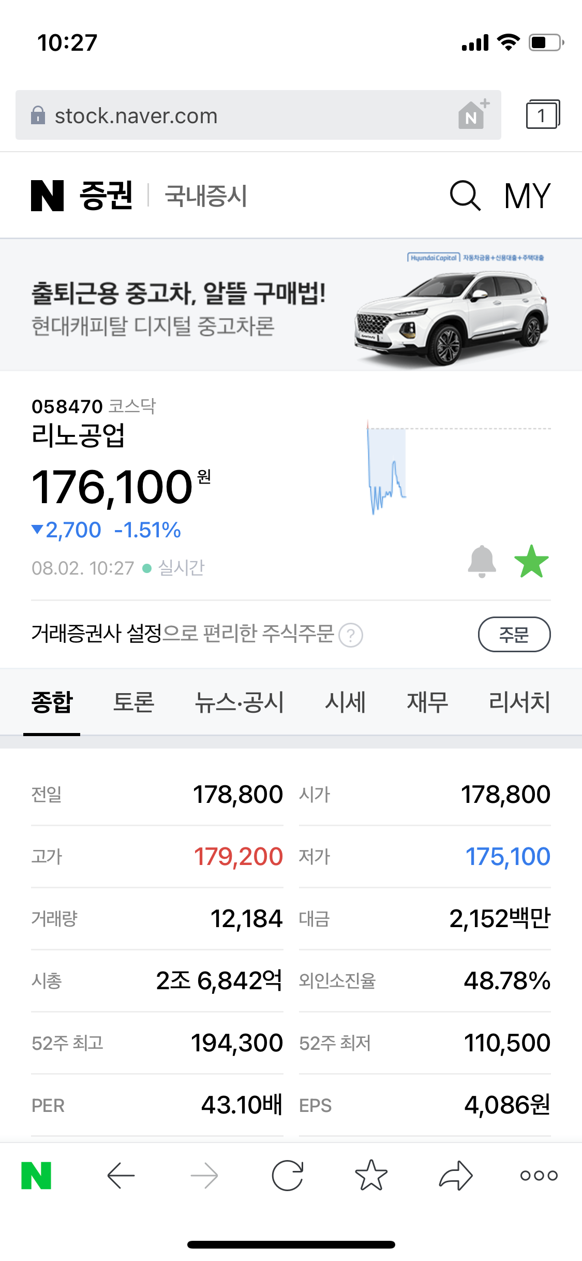The width and height of the screenshot is (582, 1261).
Task: Open the three-dot more menu
Action: click(x=539, y=1176)
